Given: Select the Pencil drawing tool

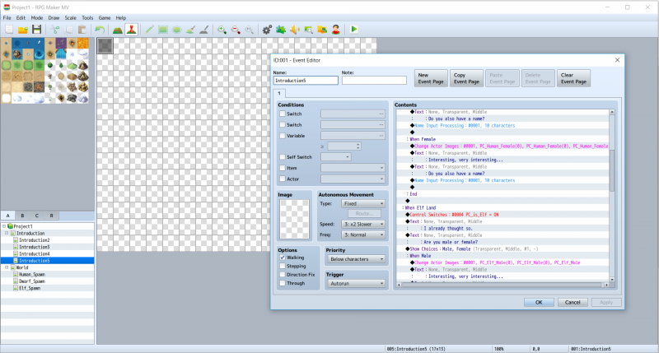Looking at the screenshot, I should coord(149,30).
